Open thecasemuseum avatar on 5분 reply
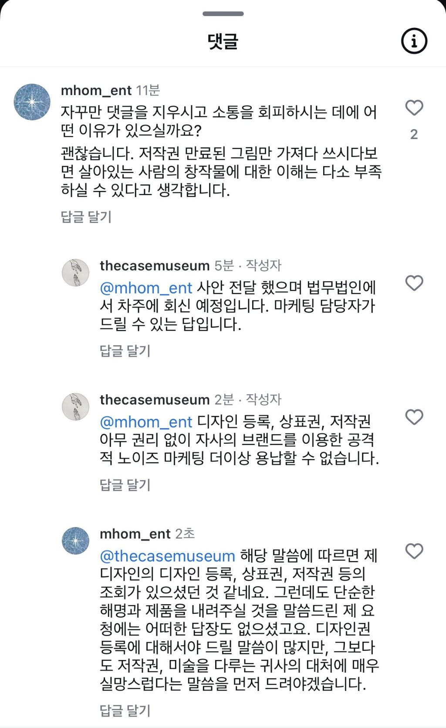Screen dimensions: 446x728 75,273
